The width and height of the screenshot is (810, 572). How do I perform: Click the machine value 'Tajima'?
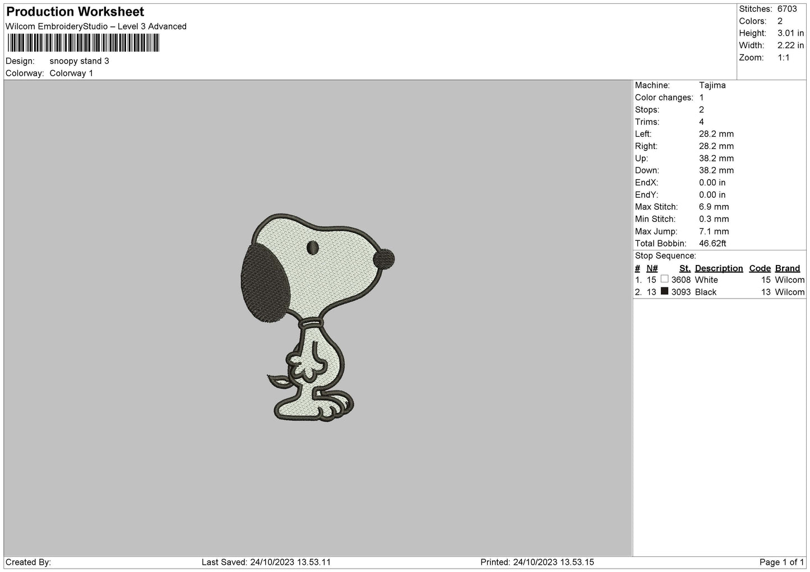(x=712, y=85)
